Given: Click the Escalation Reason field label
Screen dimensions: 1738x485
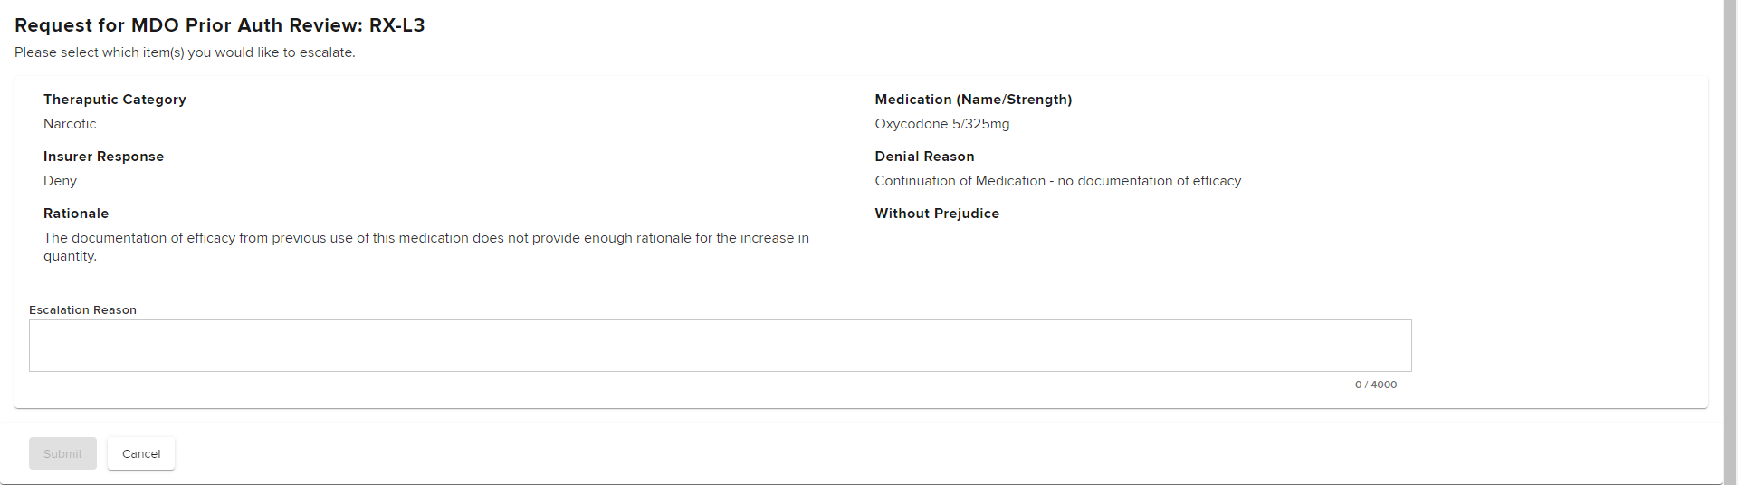Looking at the screenshot, I should [x=82, y=310].
